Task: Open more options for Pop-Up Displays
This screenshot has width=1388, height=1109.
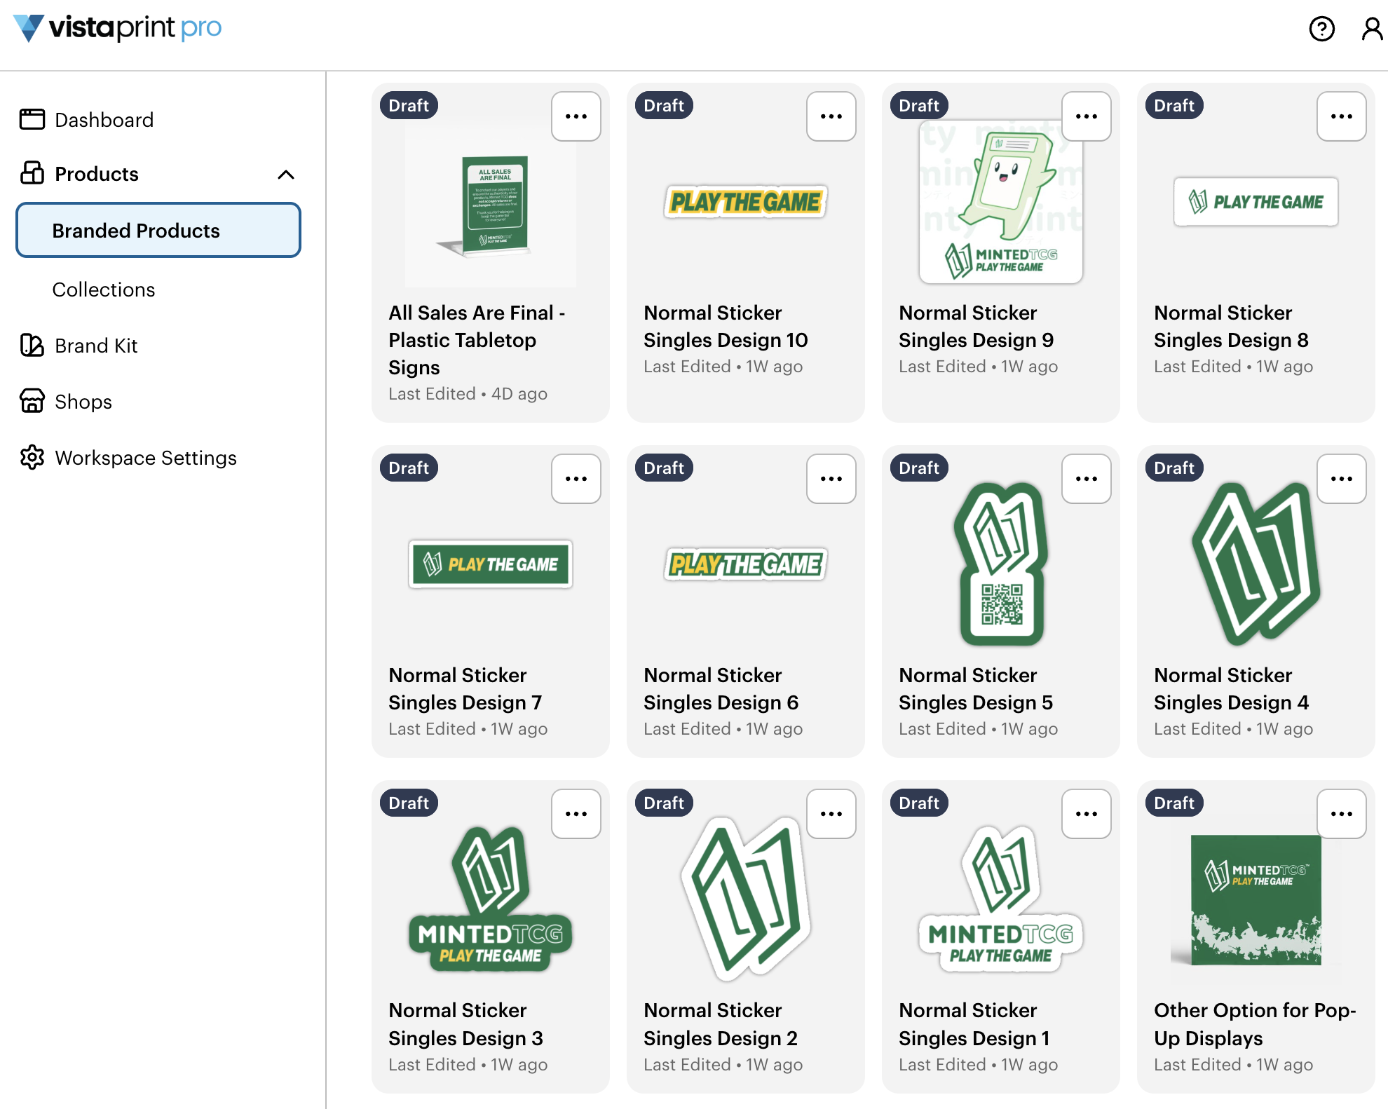Action: point(1342,814)
